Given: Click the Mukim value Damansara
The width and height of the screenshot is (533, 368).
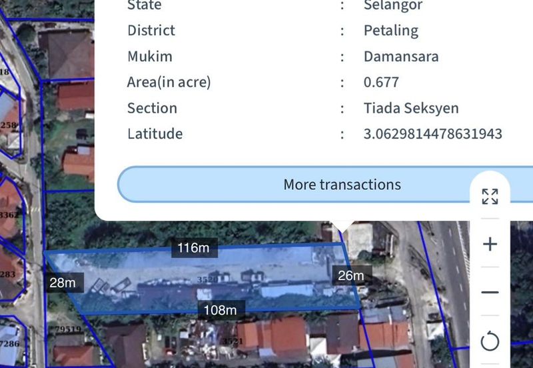Looking at the screenshot, I should pyautogui.click(x=400, y=56).
